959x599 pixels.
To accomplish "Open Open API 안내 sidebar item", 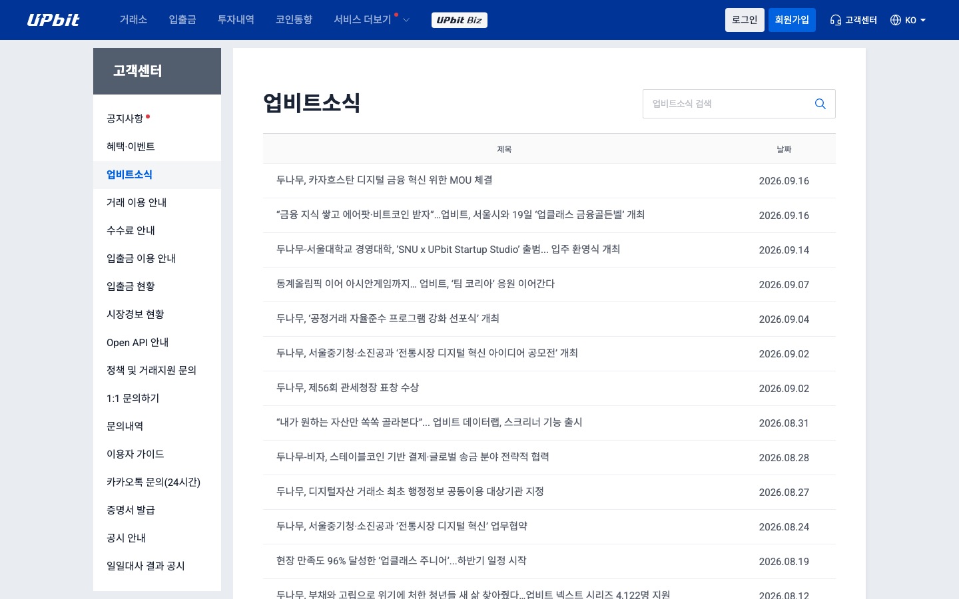I will pyautogui.click(x=157, y=342).
